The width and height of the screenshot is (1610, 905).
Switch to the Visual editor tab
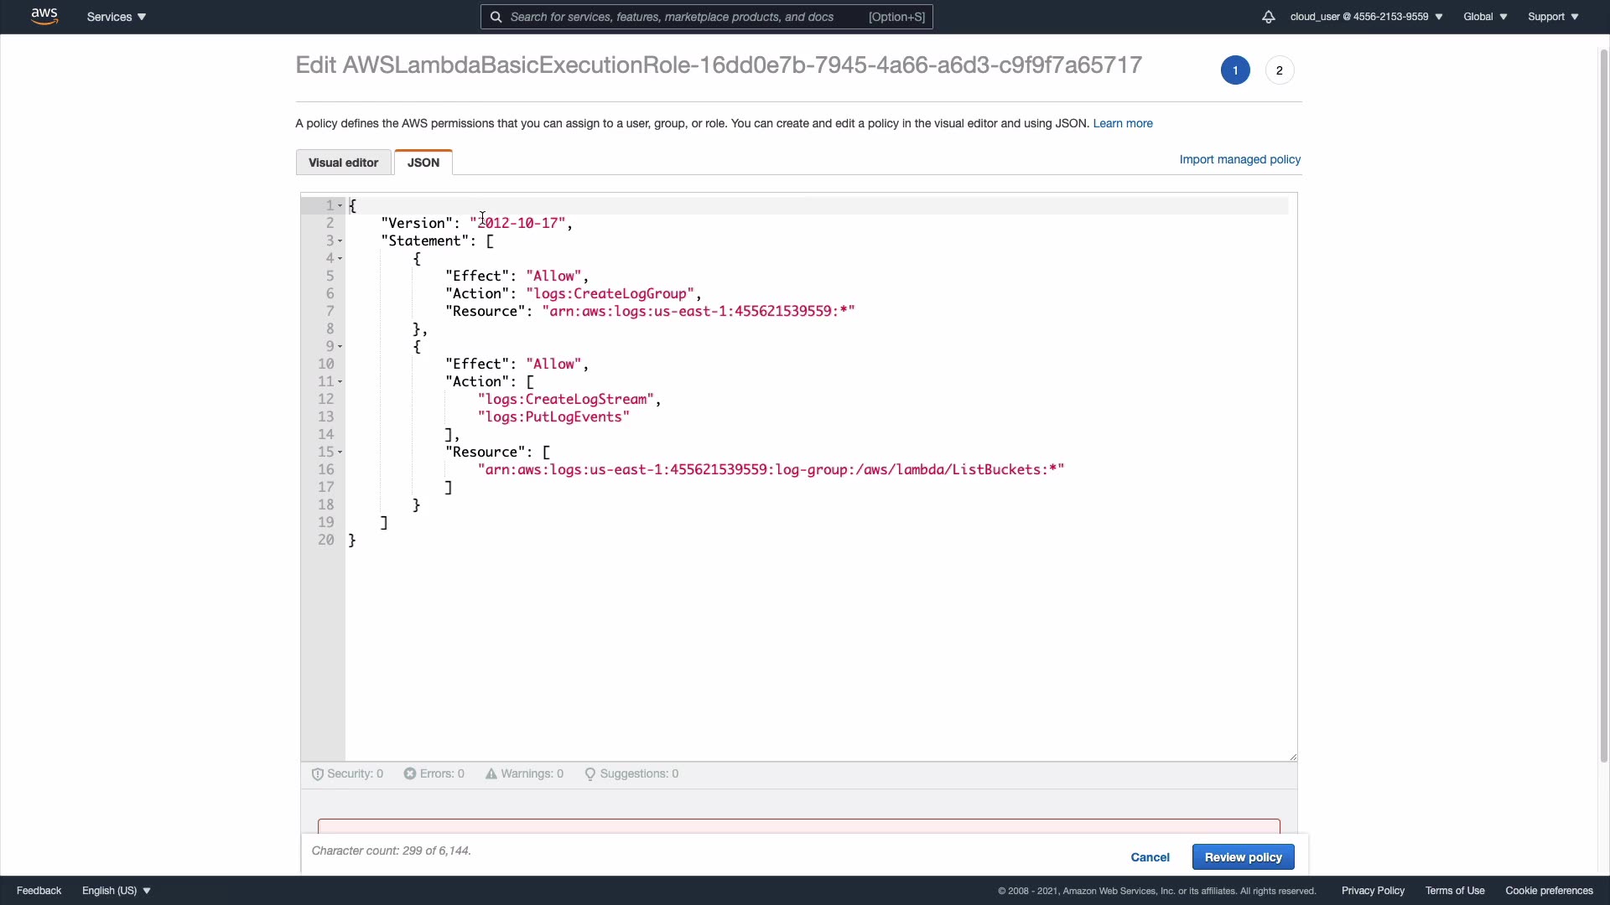tap(343, 163)
